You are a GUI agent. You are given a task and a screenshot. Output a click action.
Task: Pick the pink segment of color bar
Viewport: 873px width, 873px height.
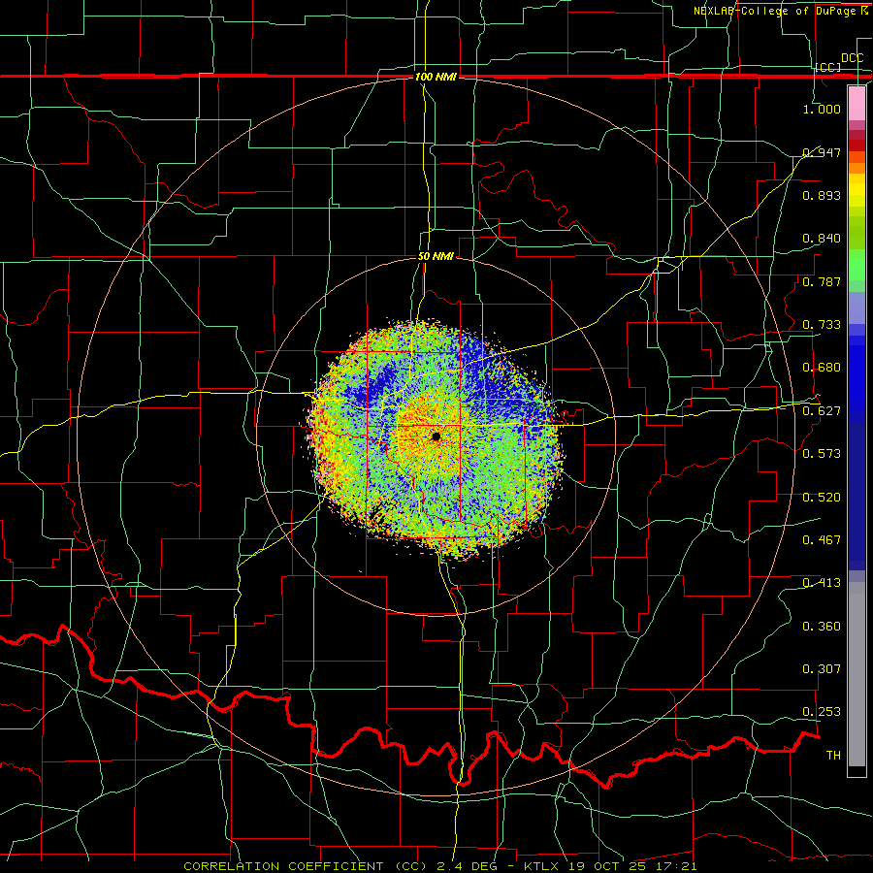coord(857,103)
